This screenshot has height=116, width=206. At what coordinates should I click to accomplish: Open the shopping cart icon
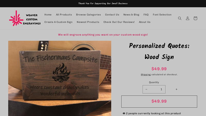[x=195, y=18]
